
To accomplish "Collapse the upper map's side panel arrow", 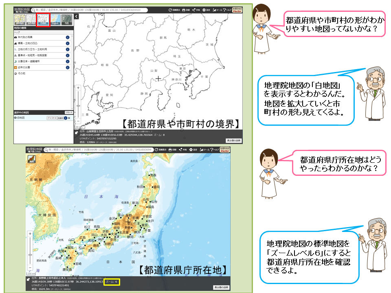I will click(76, 16).
